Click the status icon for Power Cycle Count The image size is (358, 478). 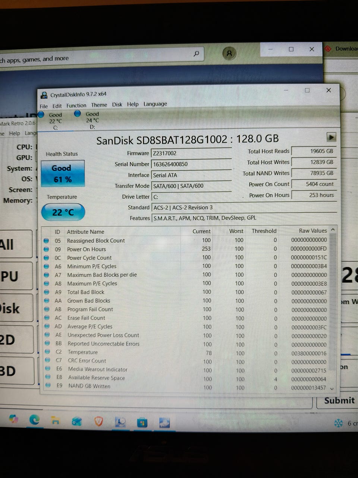point(46,258)
